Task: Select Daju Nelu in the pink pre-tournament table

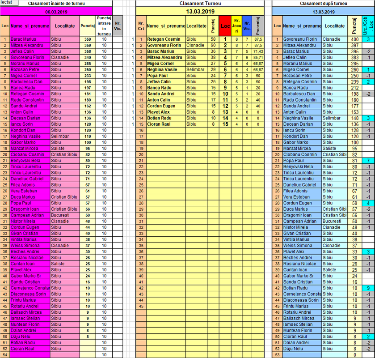Action: point(30,337)
